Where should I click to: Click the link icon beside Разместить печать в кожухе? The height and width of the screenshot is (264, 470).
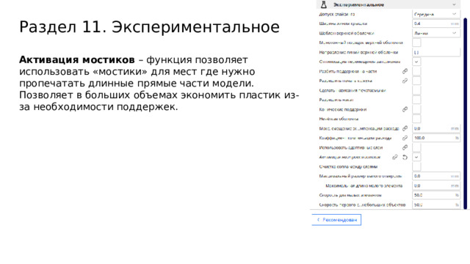(405, 81)
